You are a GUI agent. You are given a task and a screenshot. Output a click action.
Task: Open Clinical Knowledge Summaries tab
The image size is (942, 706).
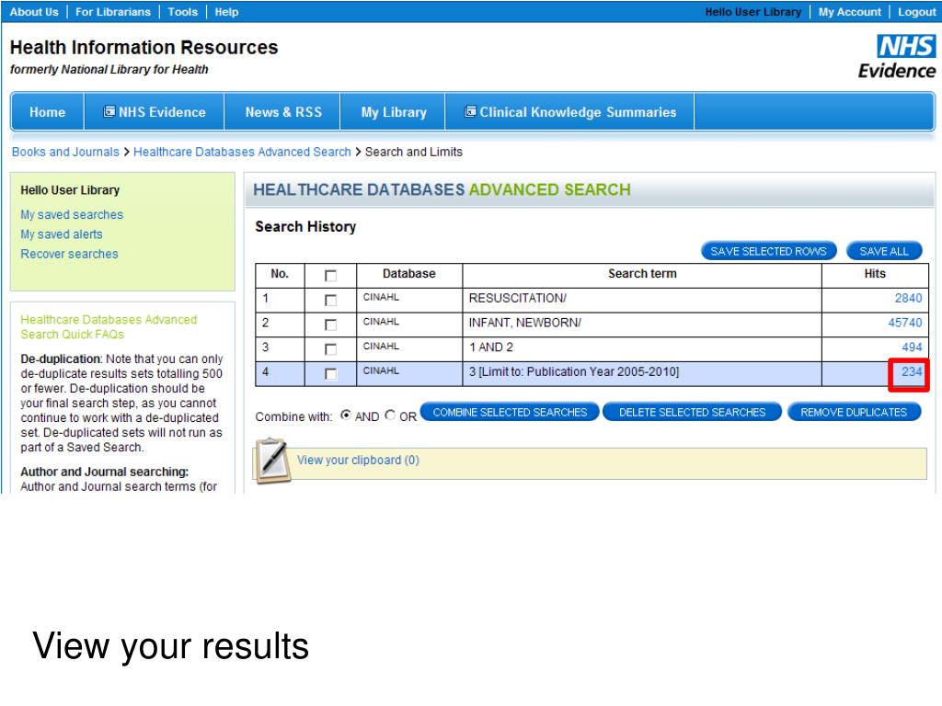click(570, 112)
